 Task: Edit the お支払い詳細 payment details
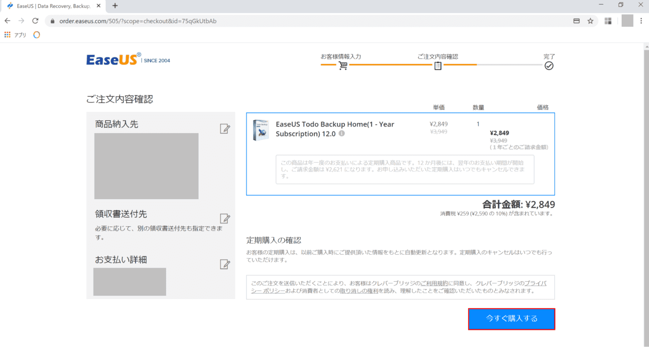click(x=225, y=264)
